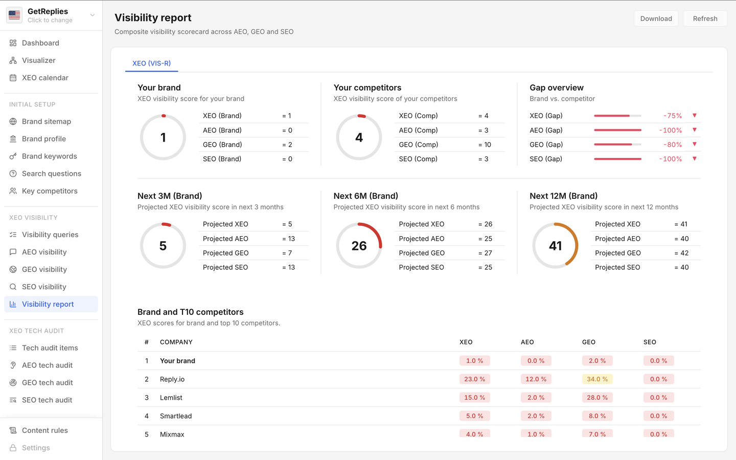Click the SEO tech audit icon
This screenshot has width=736, height=460.
click(x=13, y=400)
